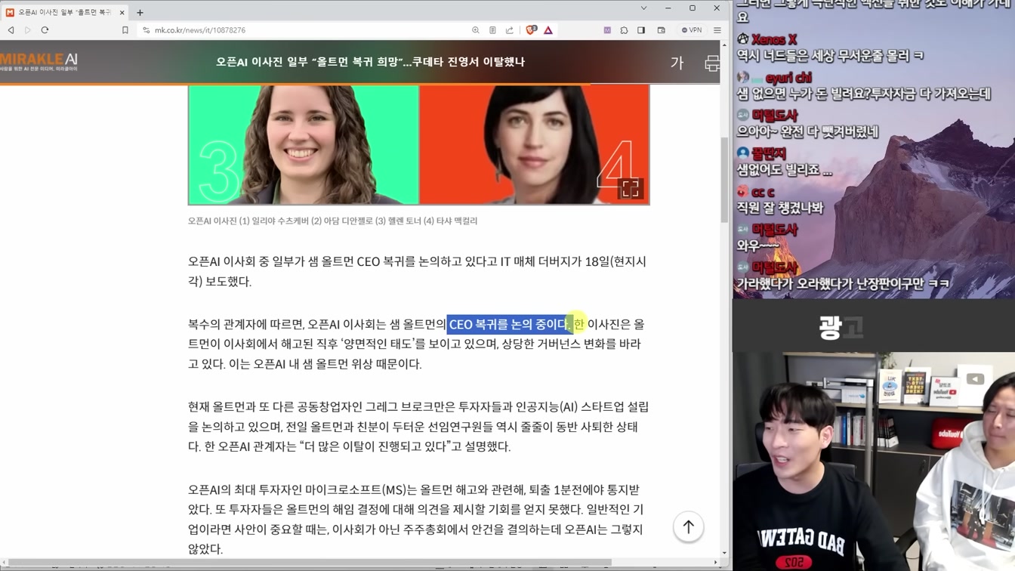Click the MIRAKLE AI site logo
The image size is (1015, 571).
click(39, 62)
